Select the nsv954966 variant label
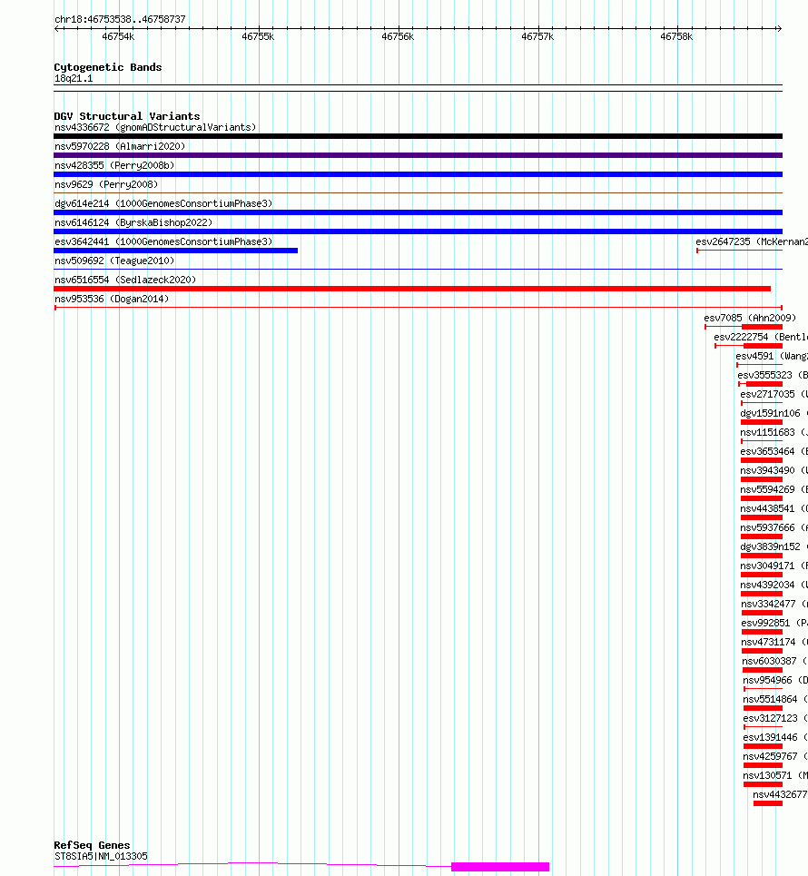Image resolution: width=808 pixels, height=876 pixels. tap(775, 680)
